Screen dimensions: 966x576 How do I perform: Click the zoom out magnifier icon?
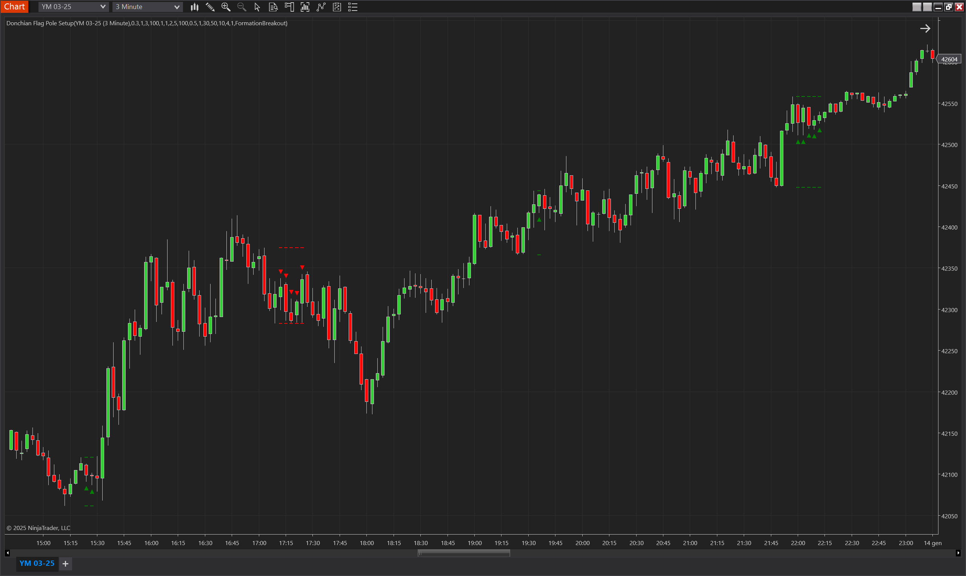(241, 7)
